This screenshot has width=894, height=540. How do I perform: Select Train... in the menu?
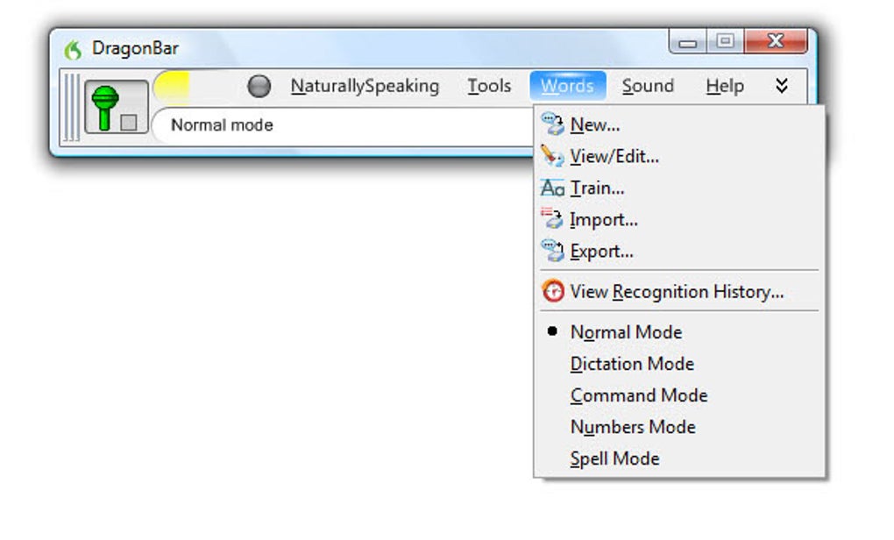click(x=679, y=188)
